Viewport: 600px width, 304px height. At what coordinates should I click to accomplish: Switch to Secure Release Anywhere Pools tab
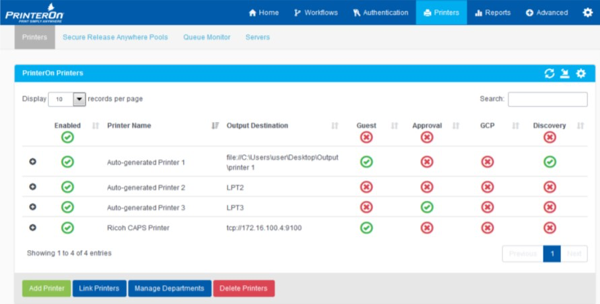click(115, 37)
